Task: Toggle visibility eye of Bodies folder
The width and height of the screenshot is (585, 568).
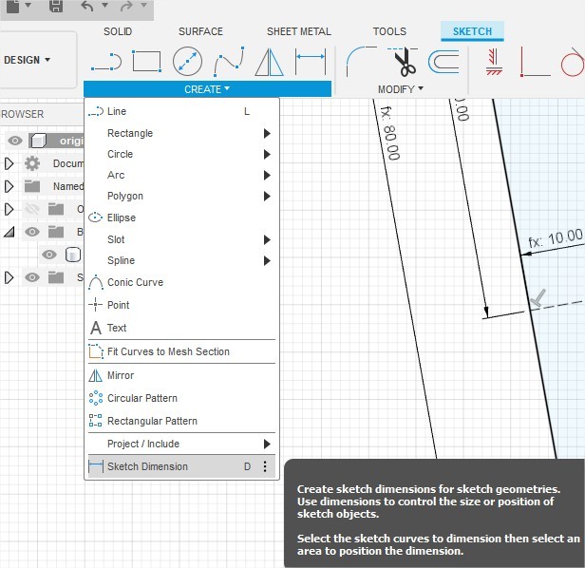Action: (32, 232)
